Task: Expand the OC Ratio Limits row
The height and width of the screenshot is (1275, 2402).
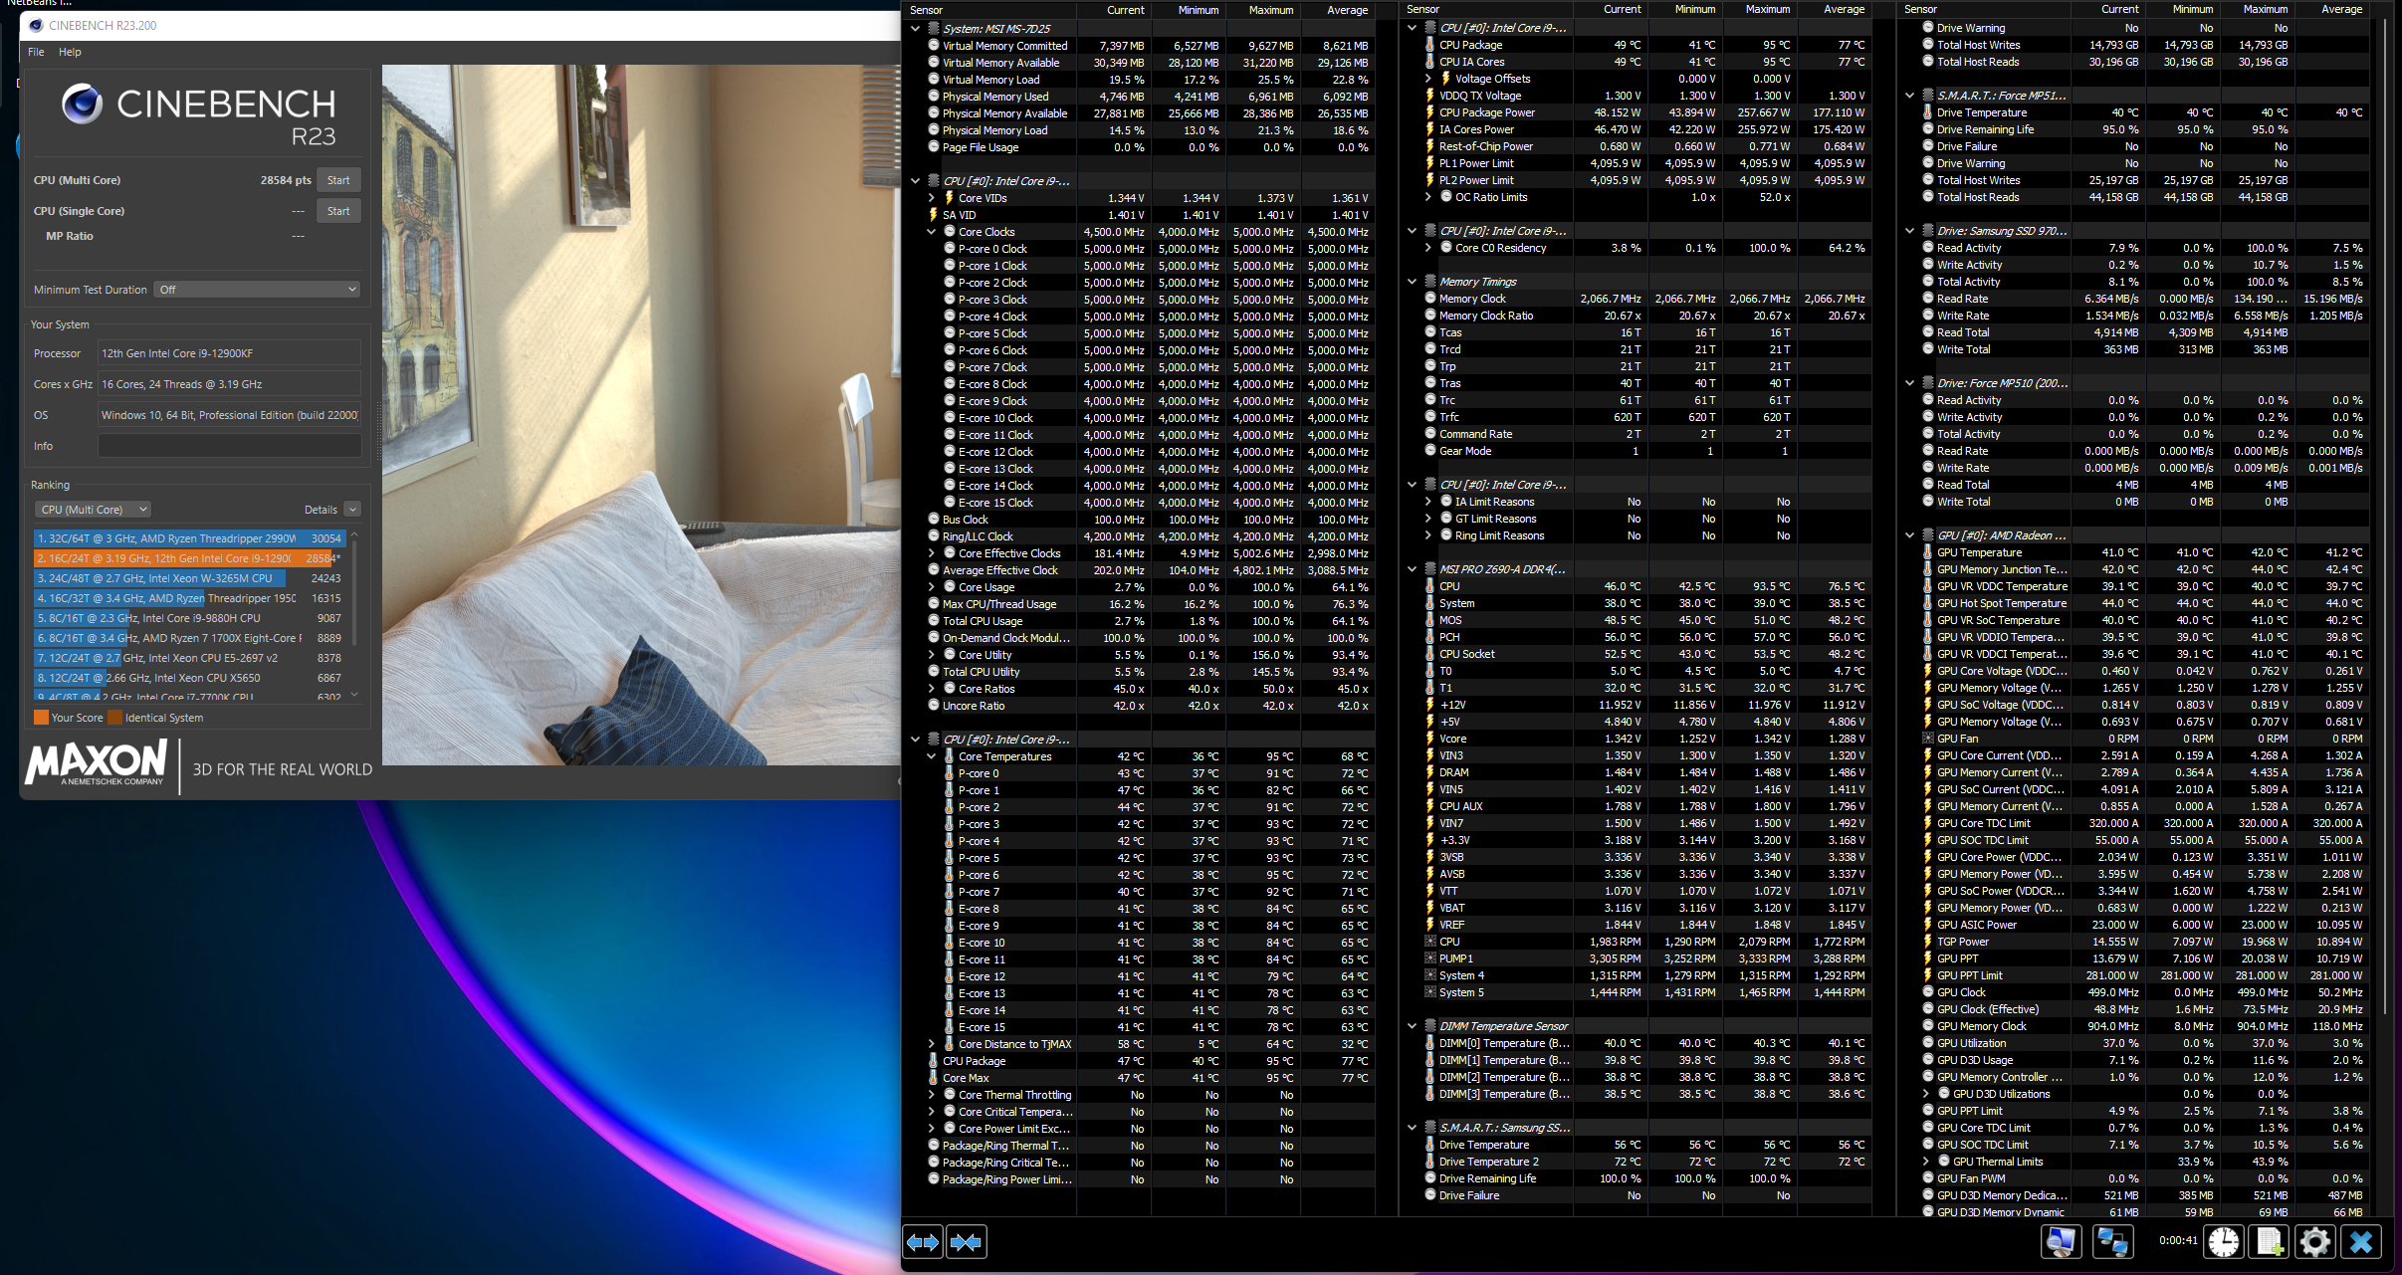Action: [x=1428, y=197]
